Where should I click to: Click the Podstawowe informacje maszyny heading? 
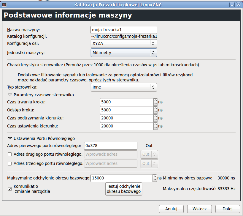[x=68, y=15]
